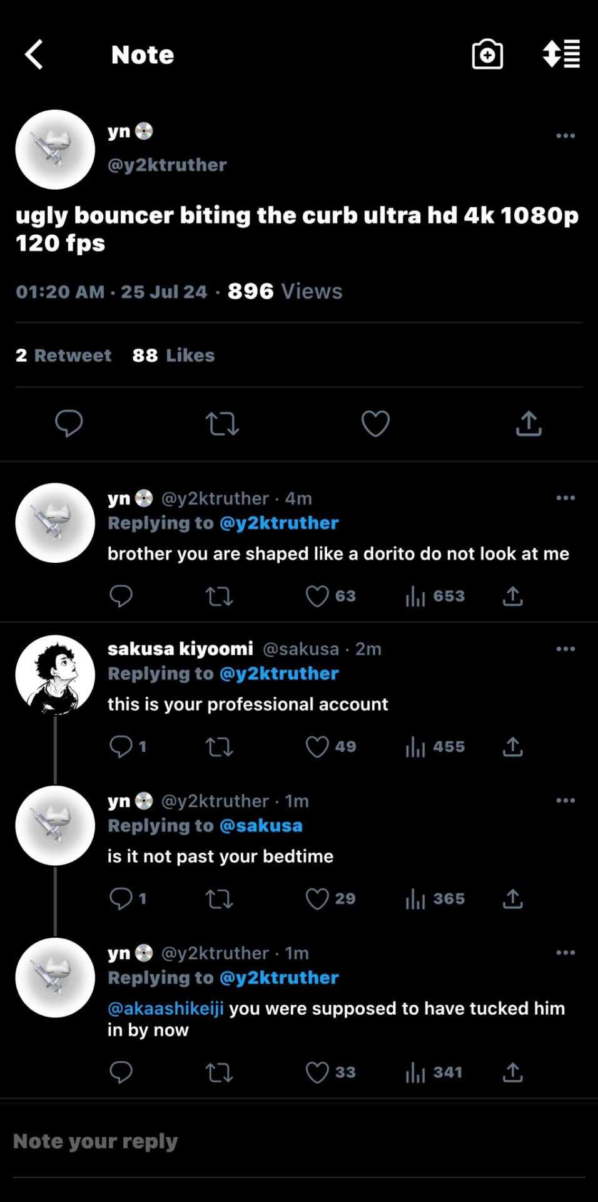
Task: Like the main note with heart icon
Action: (x=375, y=423)
